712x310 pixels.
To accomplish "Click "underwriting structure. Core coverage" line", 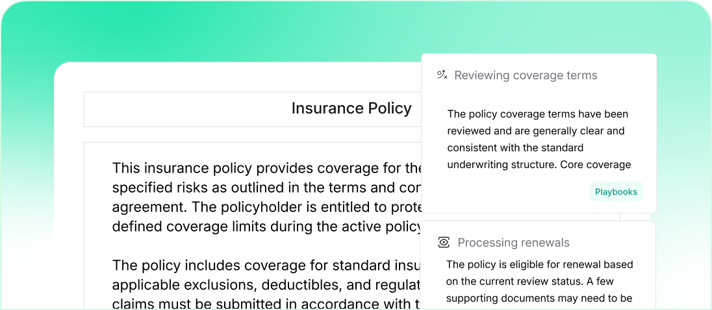I will tap(539, 165).
